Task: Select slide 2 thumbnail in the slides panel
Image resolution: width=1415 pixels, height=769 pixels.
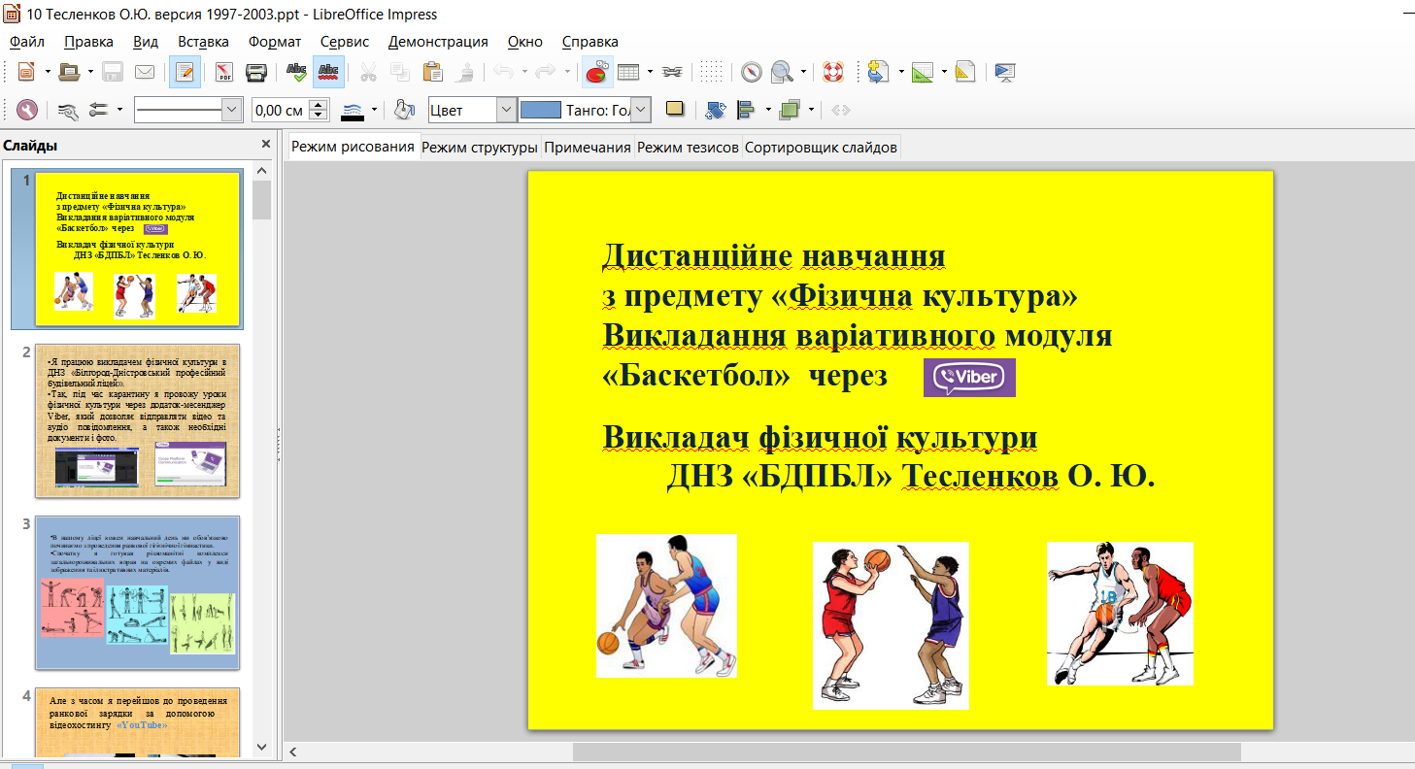Action: click(x=137, y=420)
